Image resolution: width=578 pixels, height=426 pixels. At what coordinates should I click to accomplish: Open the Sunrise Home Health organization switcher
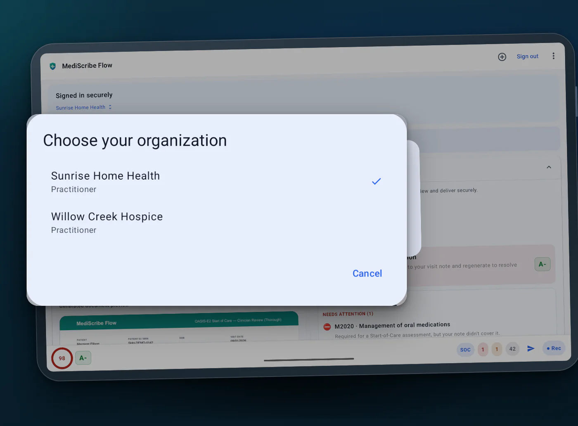(84, 107)
